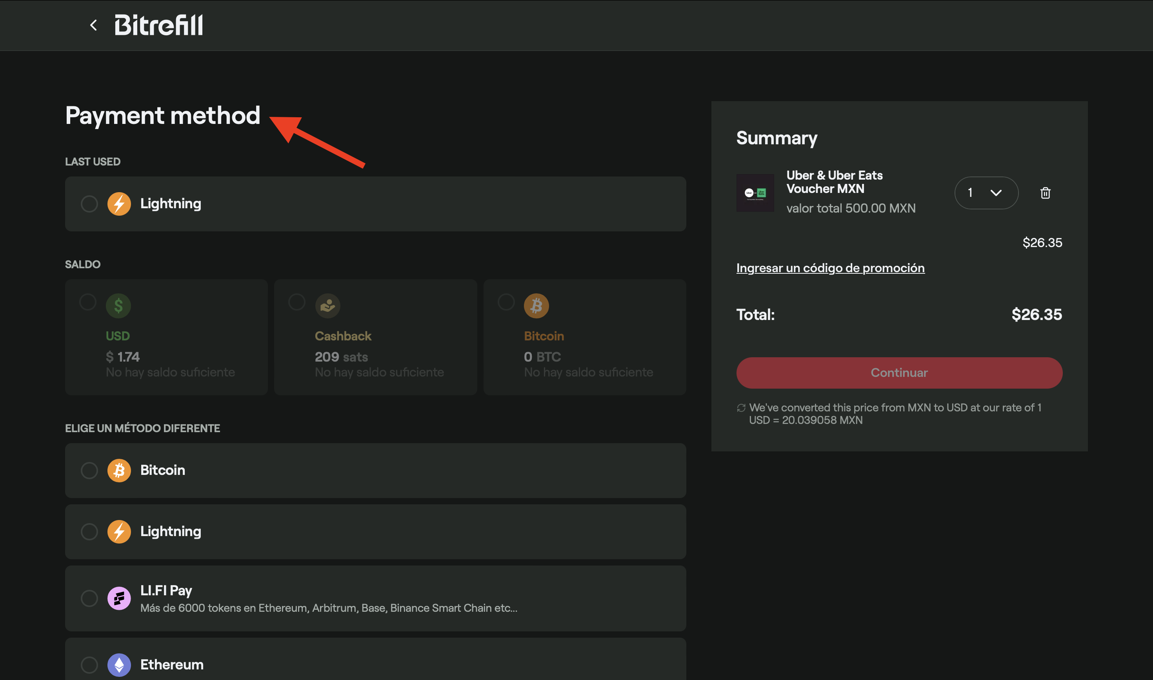Click the Lightning icon in different methods list
Viewport: 1153px width, 680px height.
click(119, 532)
